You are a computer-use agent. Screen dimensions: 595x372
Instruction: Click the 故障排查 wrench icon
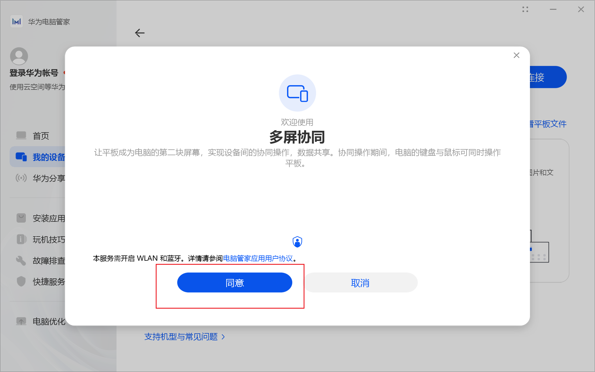21,260
